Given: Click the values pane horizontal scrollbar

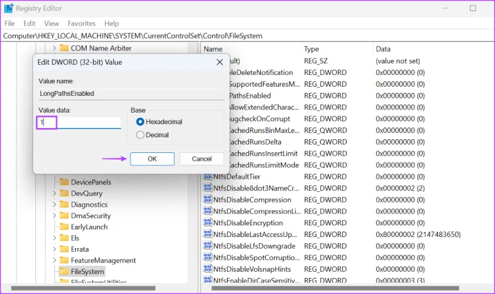Looking at the screenshot, I should tap(335, 288).
